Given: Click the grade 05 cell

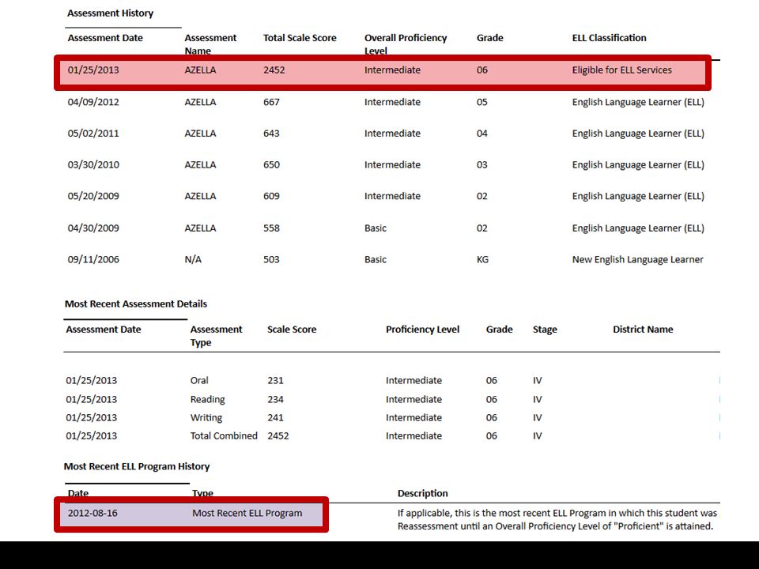Looking at the screenshot, I should (481, 102).
